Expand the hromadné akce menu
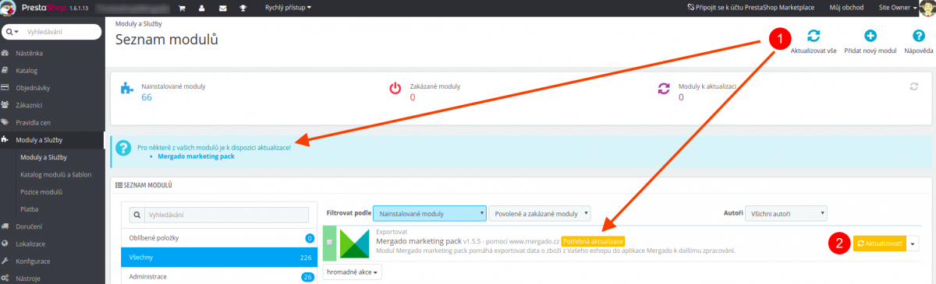The image size is (936, 284). (x=353, y=272)
